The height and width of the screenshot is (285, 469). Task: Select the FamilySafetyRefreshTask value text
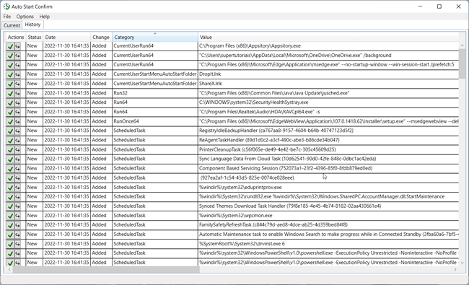273,225
